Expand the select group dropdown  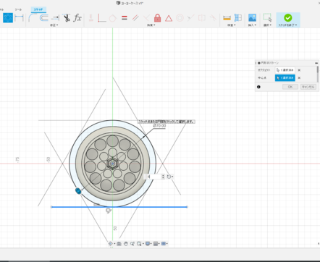267,25
